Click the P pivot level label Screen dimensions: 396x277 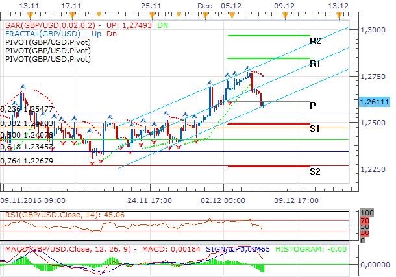tap(314, 105)
